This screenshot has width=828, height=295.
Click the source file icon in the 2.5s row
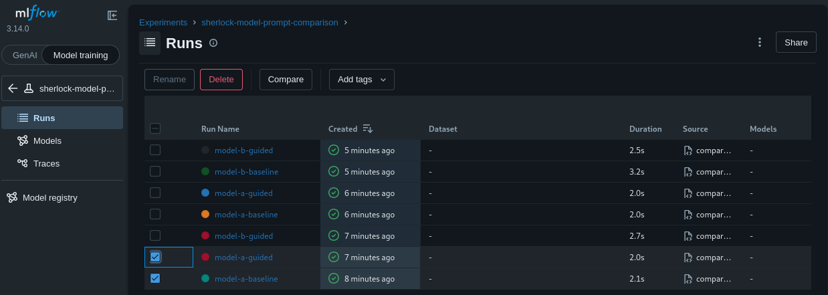point(688,151)
